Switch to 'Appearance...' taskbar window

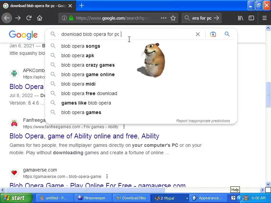pyautogui.click(x=208, y=198)
